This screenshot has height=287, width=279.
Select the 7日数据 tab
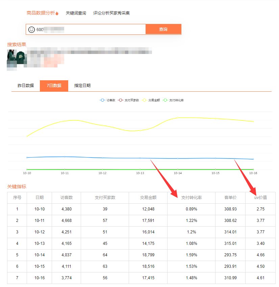pos(54,86)
